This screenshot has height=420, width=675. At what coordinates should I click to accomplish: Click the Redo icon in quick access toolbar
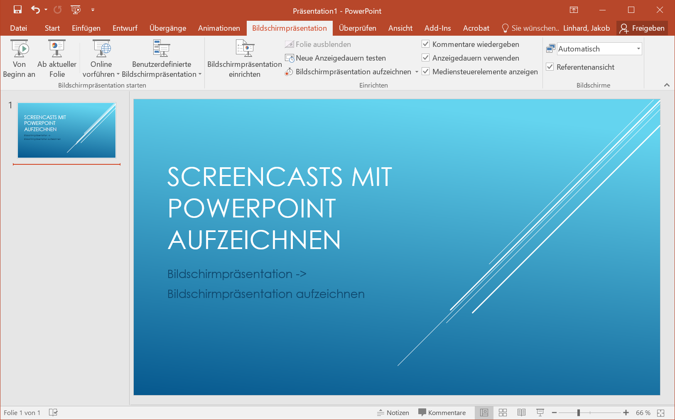coord(57,9)
